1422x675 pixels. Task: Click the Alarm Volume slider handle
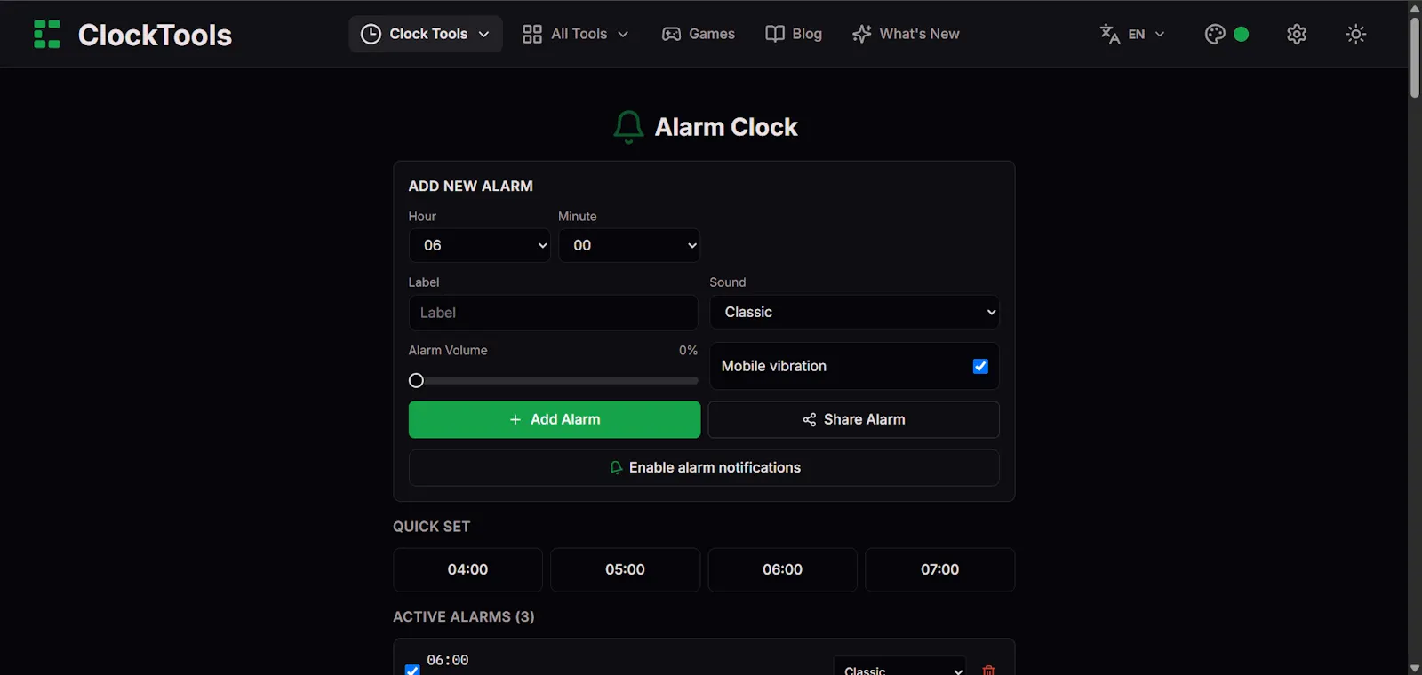pos(416,380)
